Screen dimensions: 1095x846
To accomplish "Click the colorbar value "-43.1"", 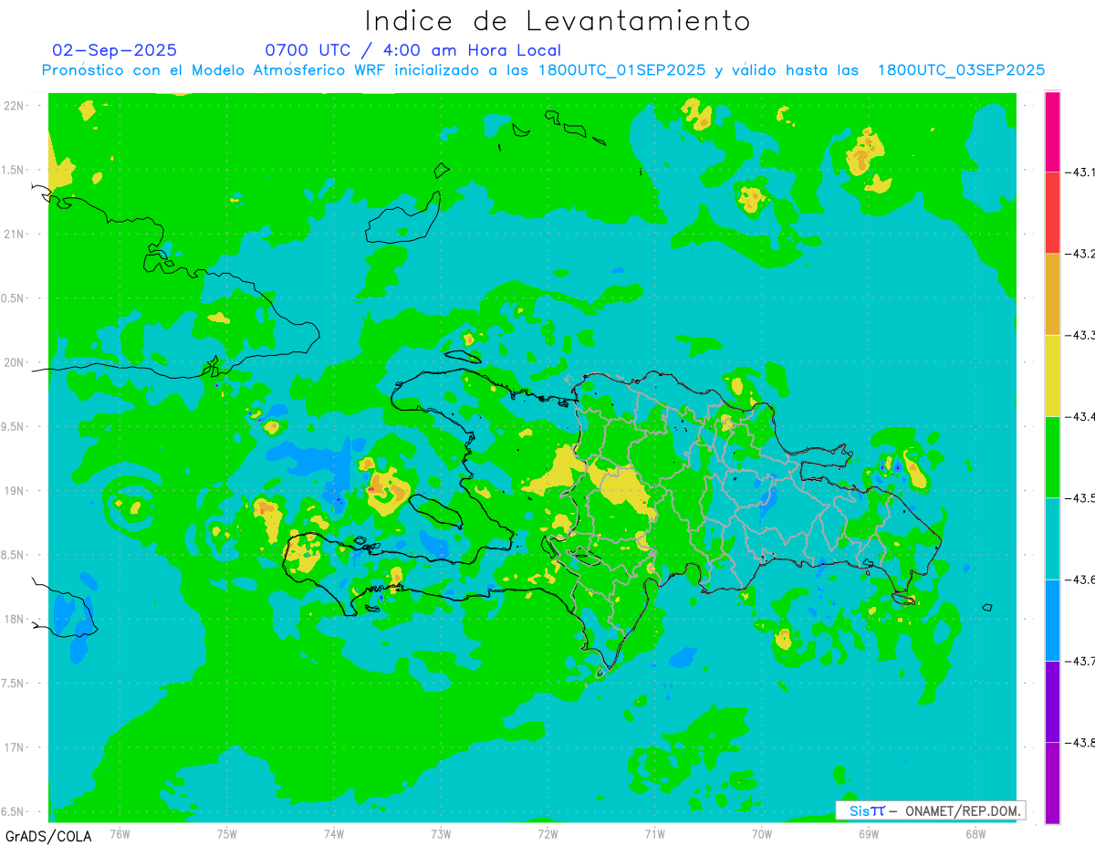I will click(x=1081, y=172).
